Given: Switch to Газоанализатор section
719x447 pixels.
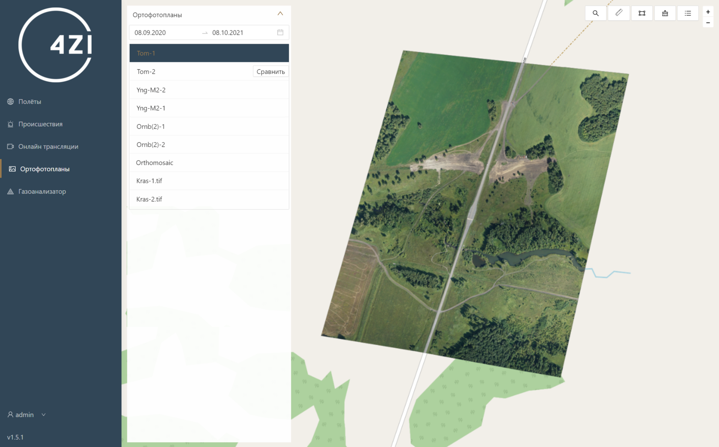Looking at the screenshot, I should pyautogui.click(x=42, y=191).
